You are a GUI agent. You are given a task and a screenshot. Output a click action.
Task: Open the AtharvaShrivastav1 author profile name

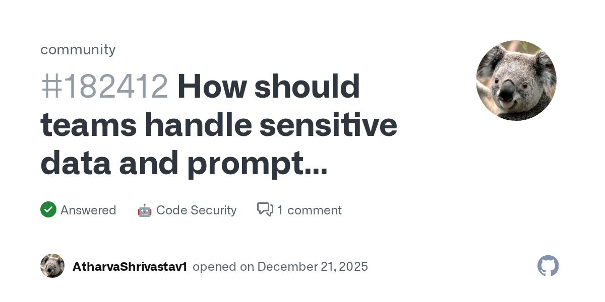130,266
